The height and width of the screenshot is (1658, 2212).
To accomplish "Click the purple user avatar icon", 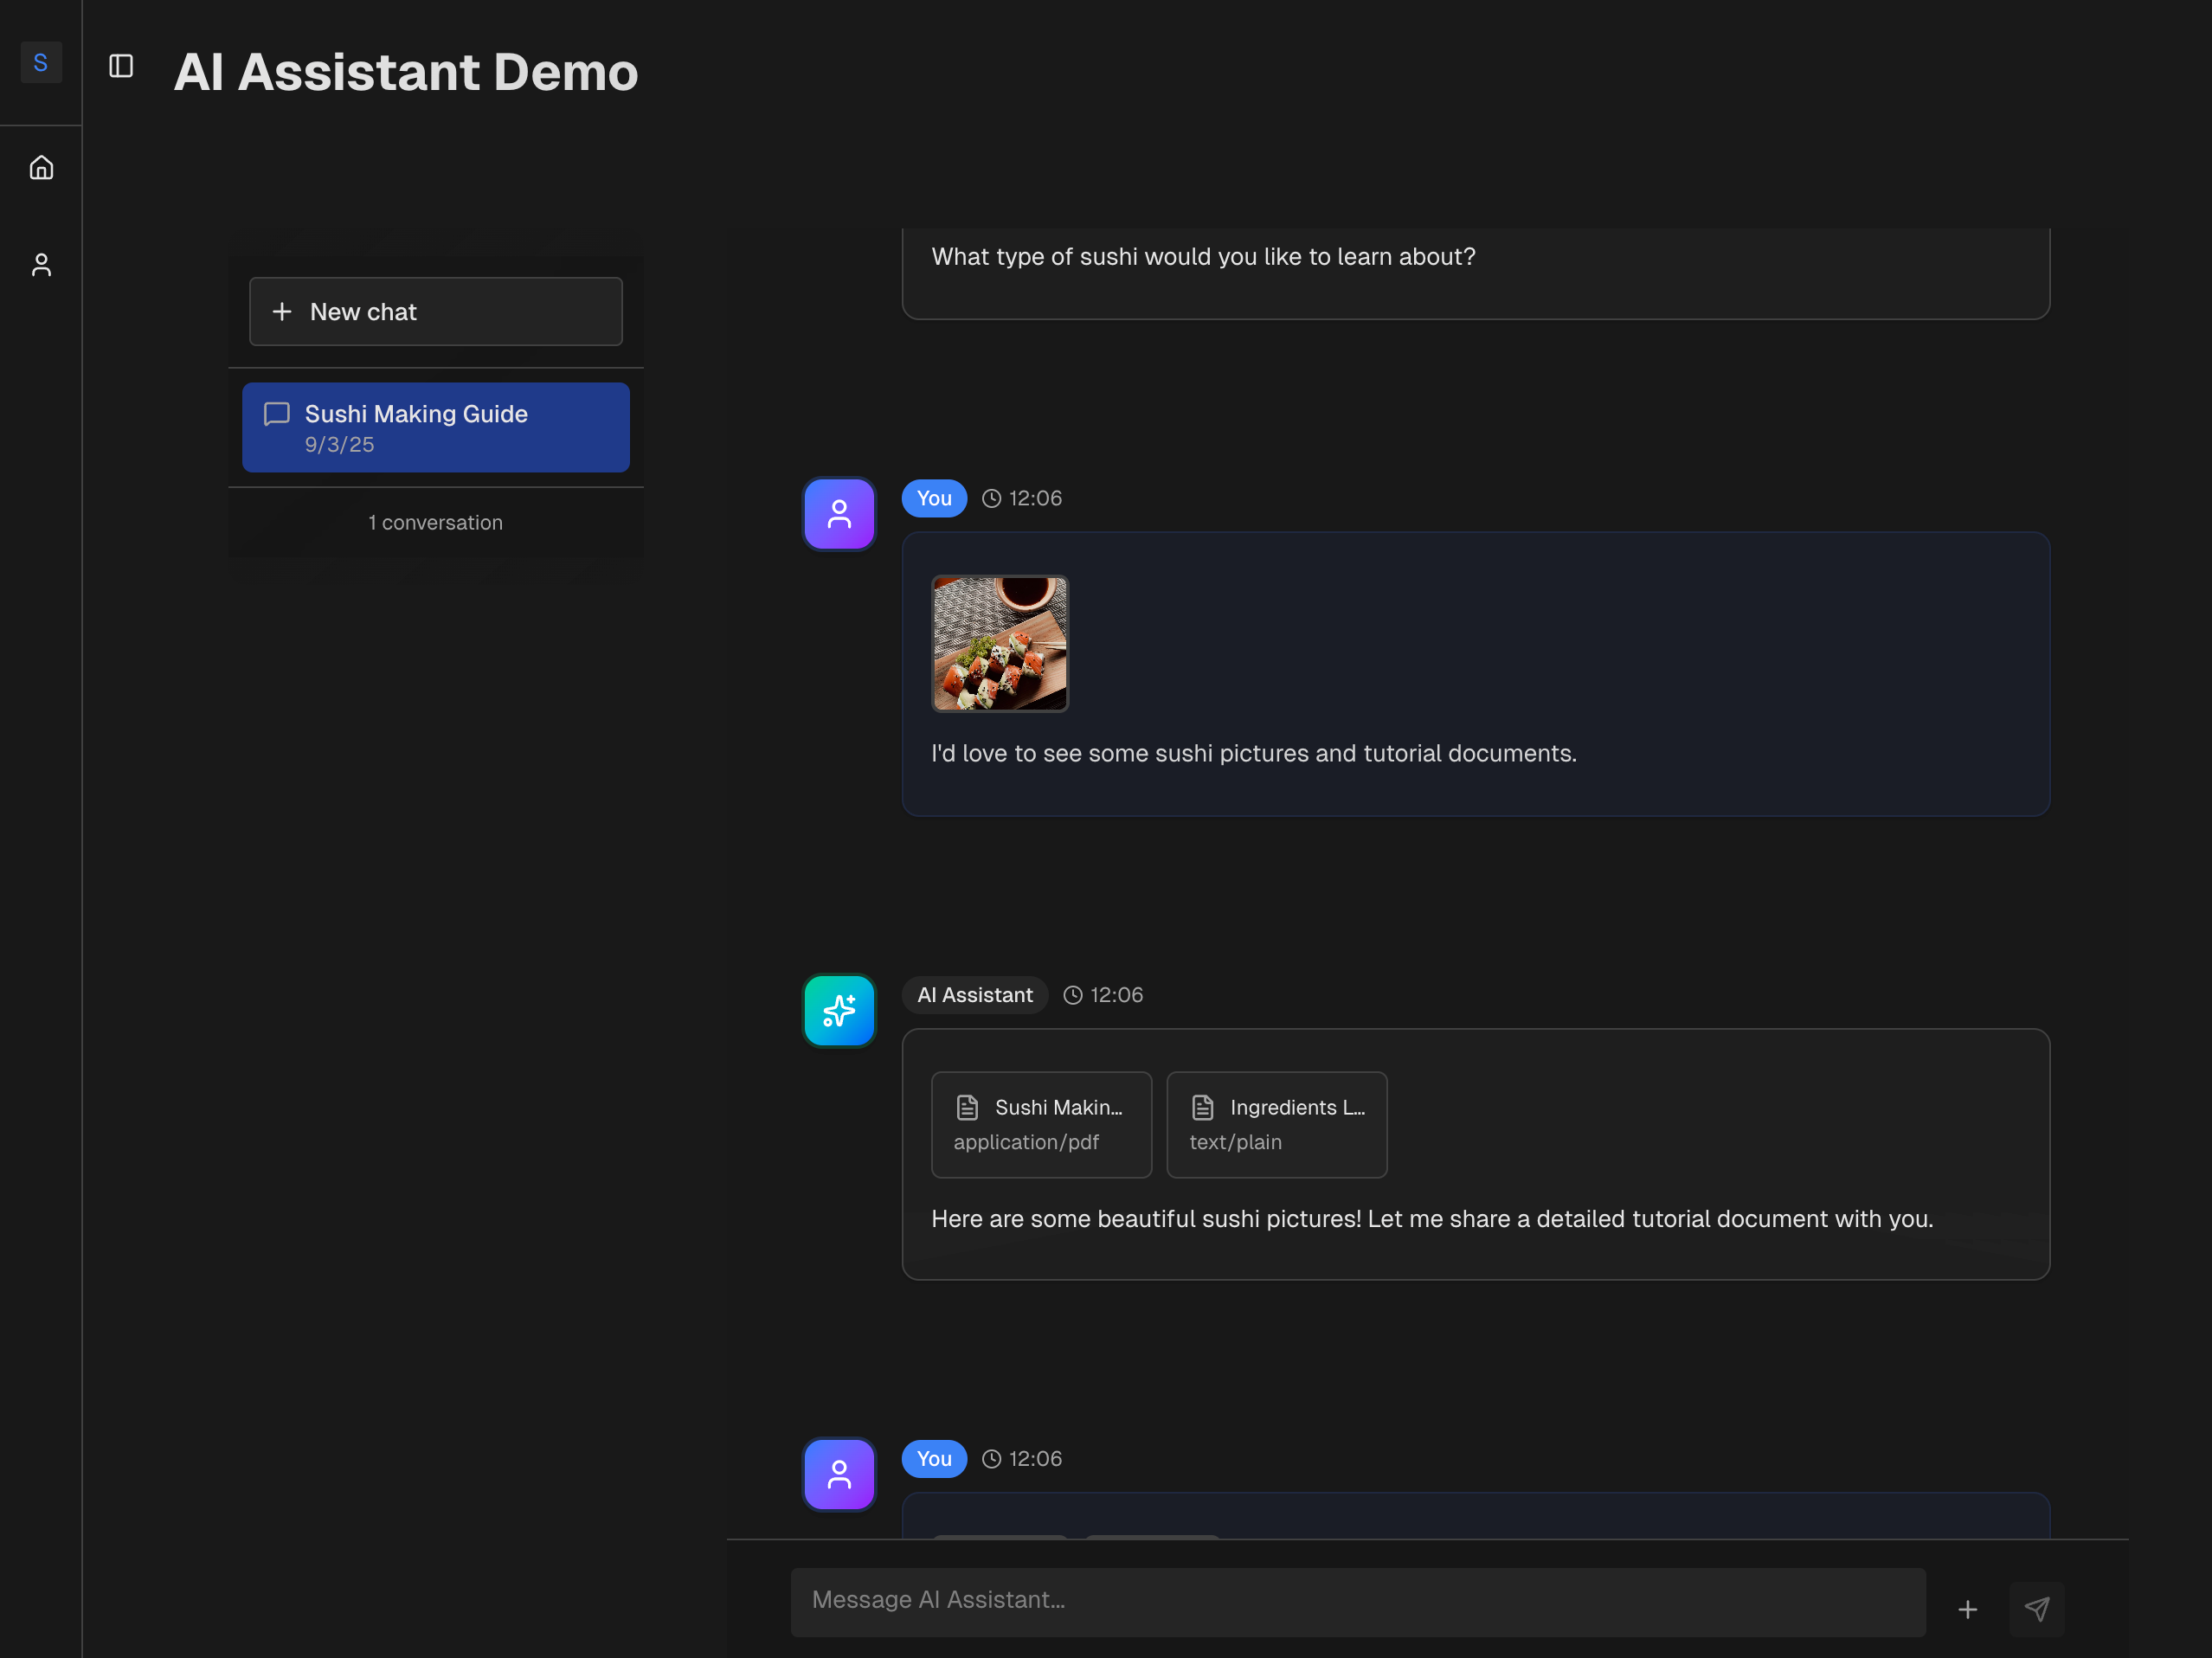I will (x=838, y=514).
